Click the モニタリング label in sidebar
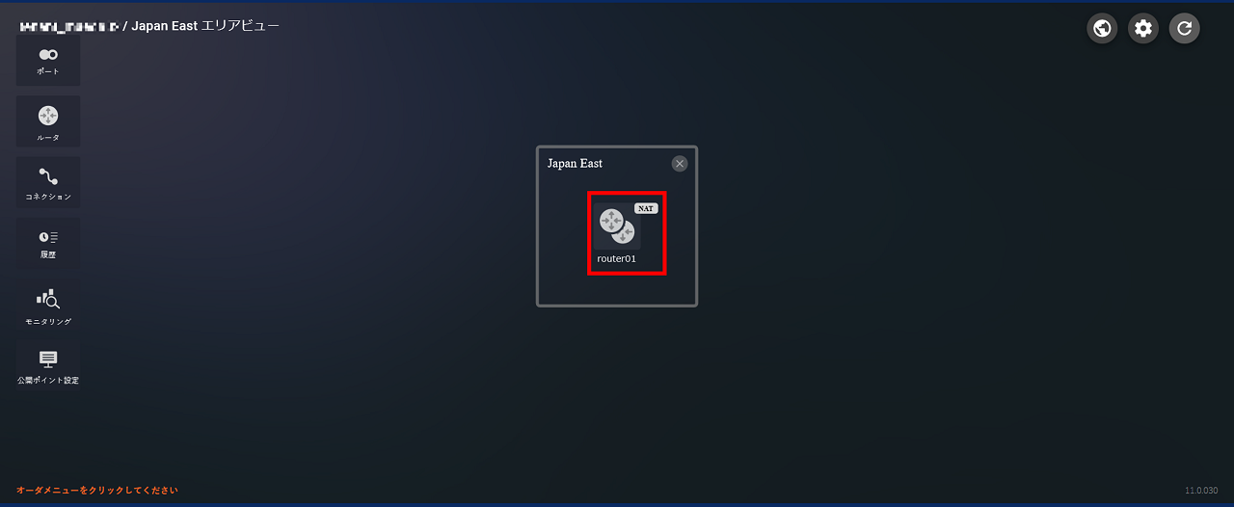Image resolution: width=1234 pixels, height=507 pixels. (48, 322)
